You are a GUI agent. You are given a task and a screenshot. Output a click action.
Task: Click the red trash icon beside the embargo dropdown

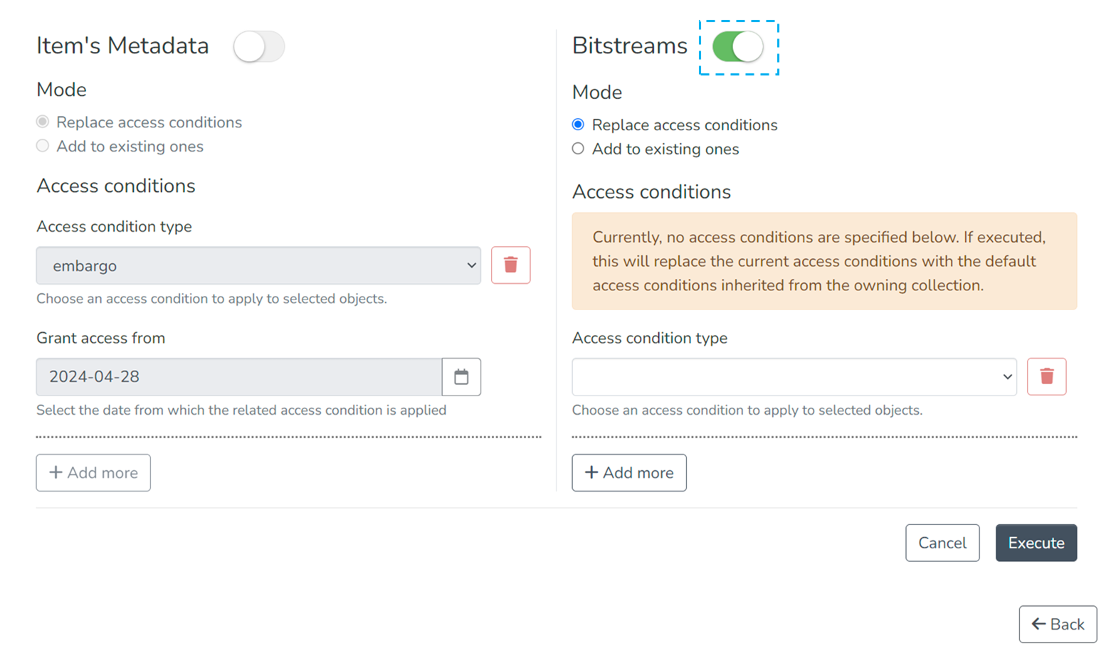pos(510,265)
